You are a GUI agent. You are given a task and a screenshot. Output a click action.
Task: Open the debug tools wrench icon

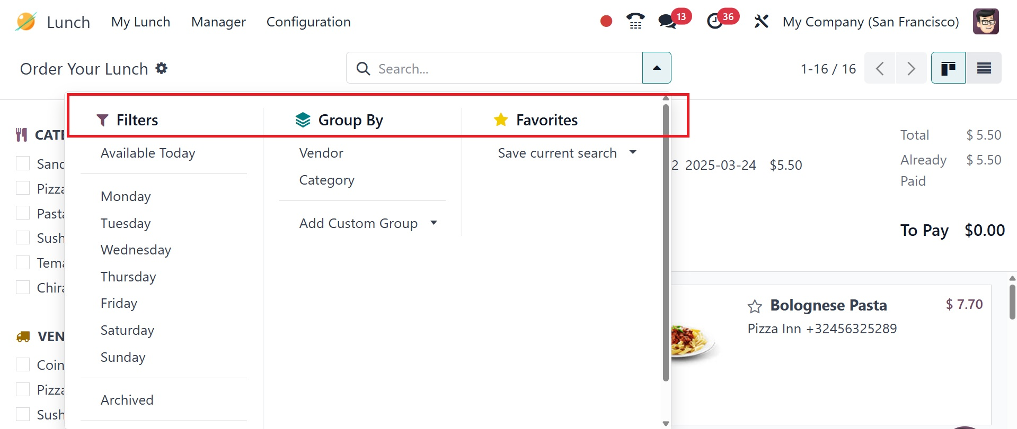pos(761,22)
